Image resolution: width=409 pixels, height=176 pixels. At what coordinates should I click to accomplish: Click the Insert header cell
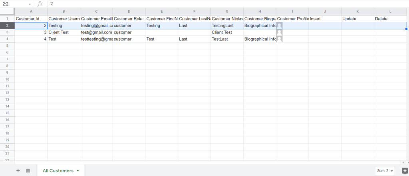coord(325,19)
